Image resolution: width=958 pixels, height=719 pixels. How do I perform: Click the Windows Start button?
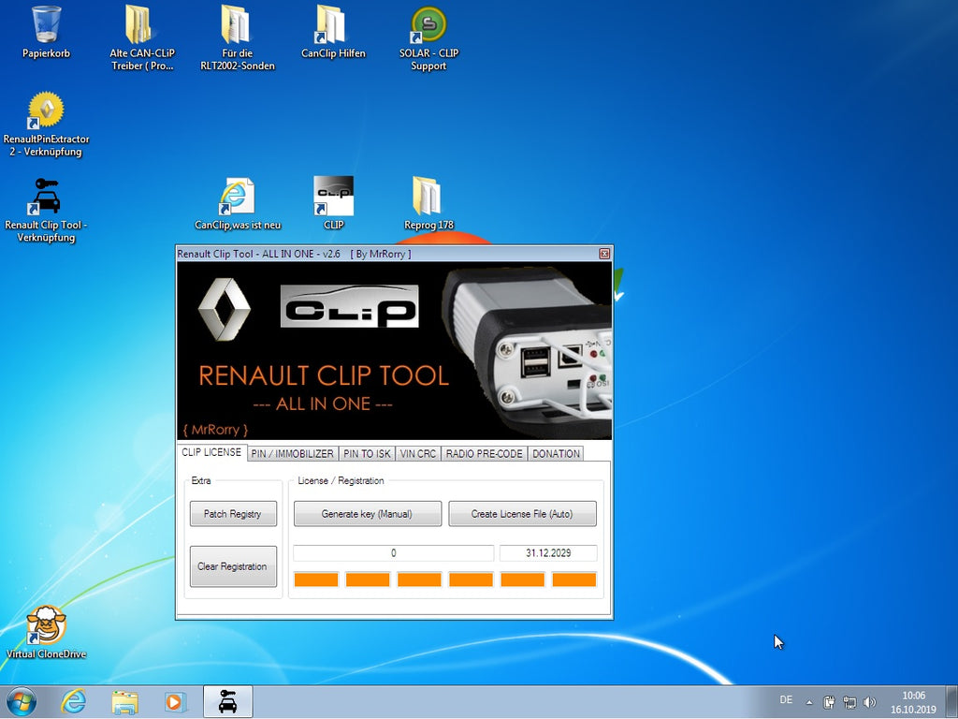tap(22, 700)
